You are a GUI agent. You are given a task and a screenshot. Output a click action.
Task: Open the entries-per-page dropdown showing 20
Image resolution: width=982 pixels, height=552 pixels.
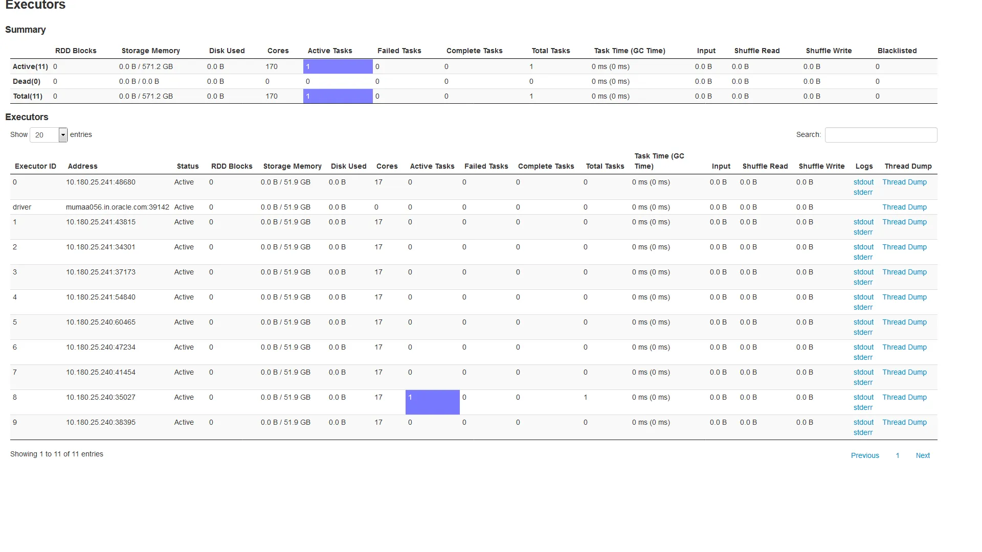point(49,135)
